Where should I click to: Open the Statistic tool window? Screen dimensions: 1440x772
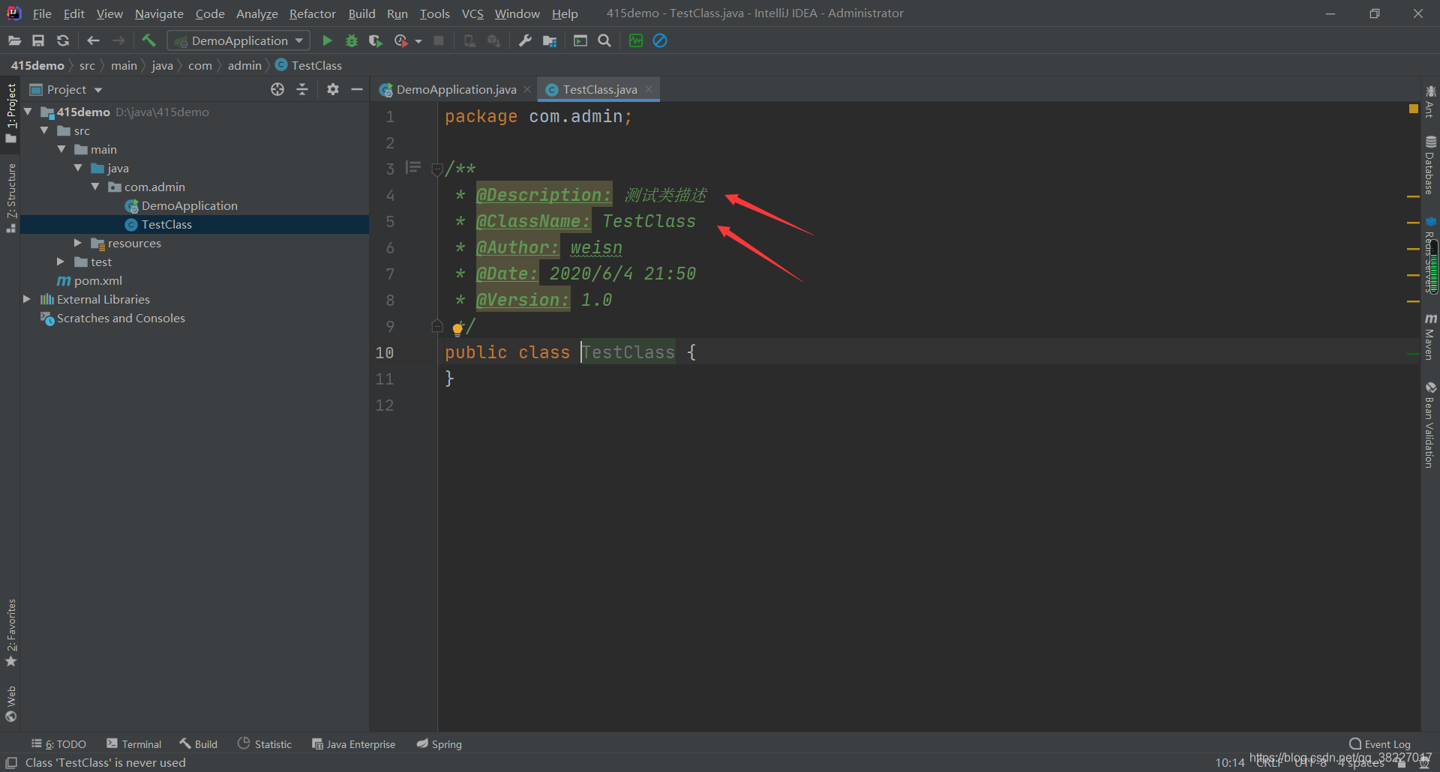pos(265,744)
